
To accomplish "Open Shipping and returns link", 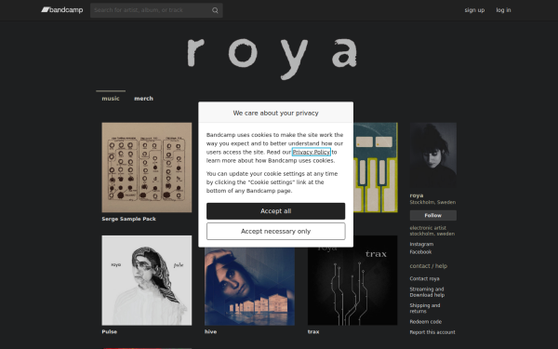I will click(x=425, y=308).
